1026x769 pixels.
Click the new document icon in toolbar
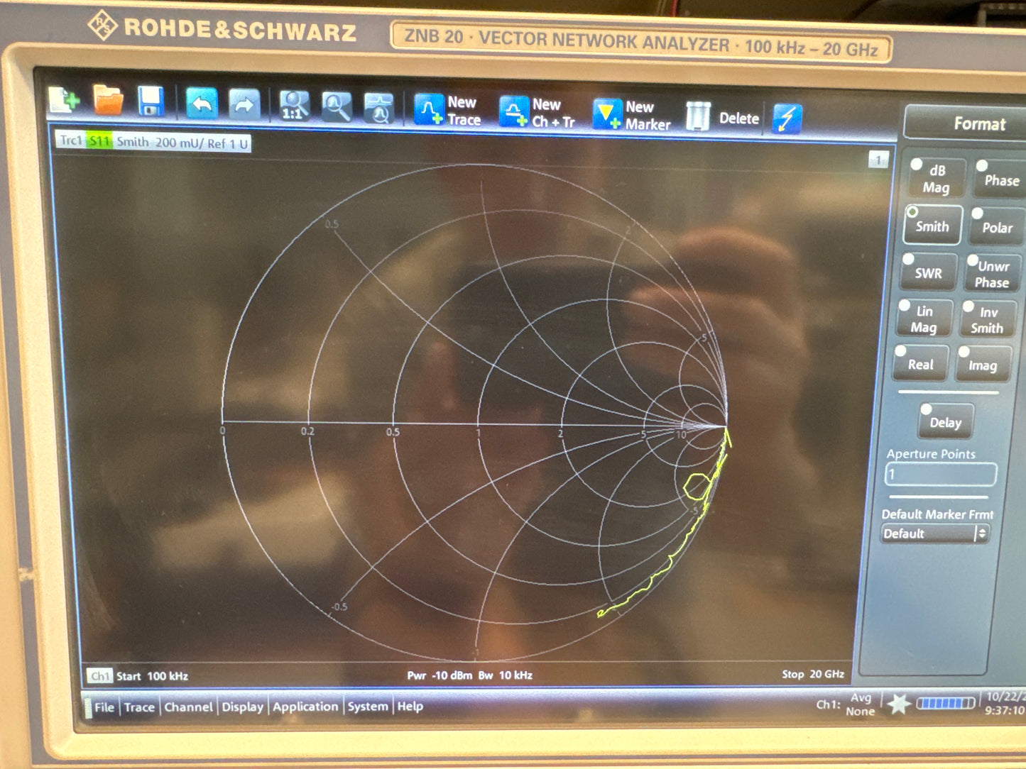64,100
